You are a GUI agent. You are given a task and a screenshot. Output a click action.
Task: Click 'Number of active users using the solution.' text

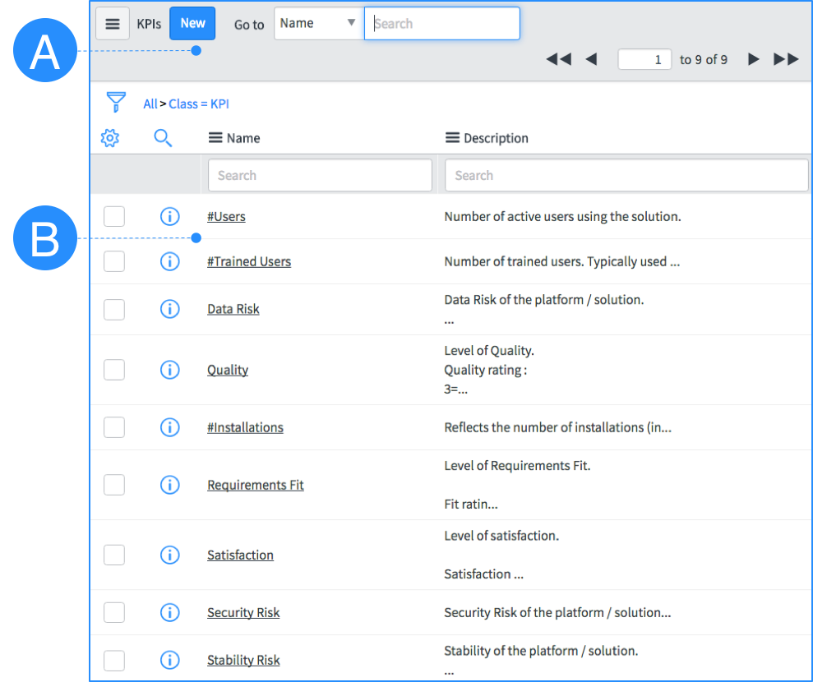coord(562,217)
